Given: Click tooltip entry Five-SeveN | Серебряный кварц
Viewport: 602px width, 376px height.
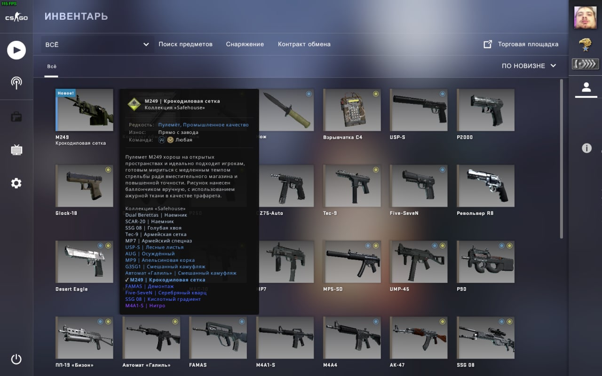Looking at the screenshot, I should click(x=166, y=292).
